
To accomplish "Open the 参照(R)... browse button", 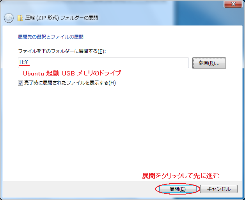I will click(209, 63).
